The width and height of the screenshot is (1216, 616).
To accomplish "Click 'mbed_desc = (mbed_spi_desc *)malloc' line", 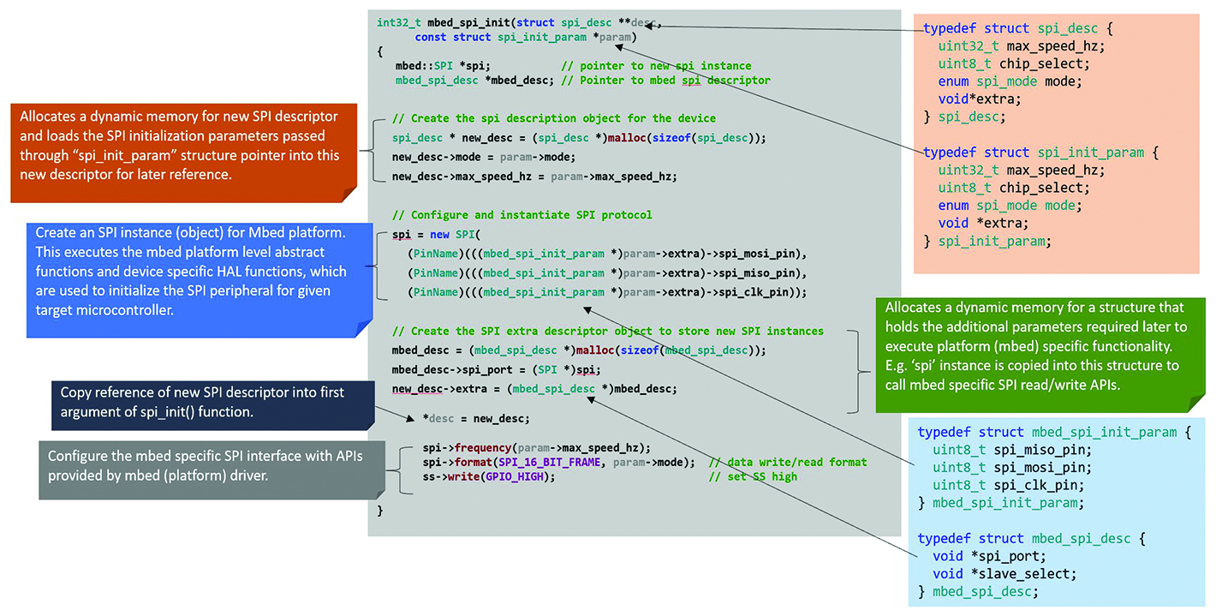I will 579,350.
